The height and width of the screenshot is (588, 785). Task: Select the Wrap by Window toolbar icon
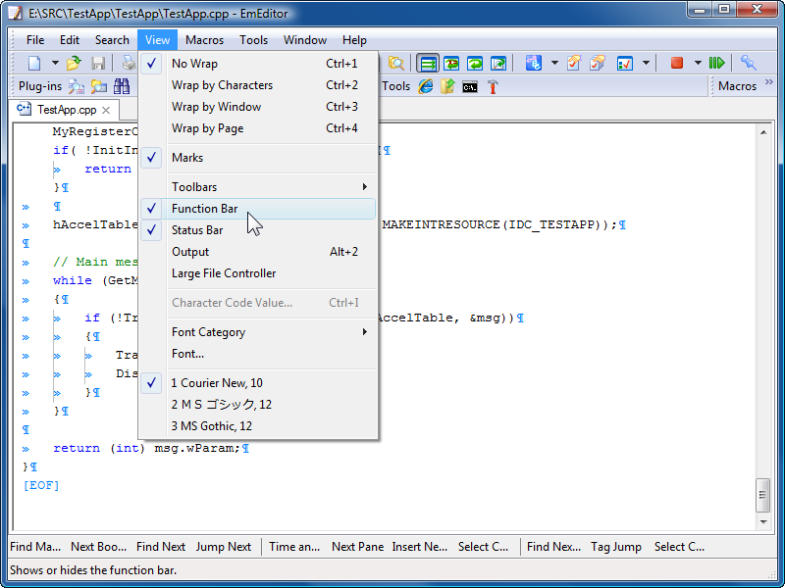coord(475,64)
